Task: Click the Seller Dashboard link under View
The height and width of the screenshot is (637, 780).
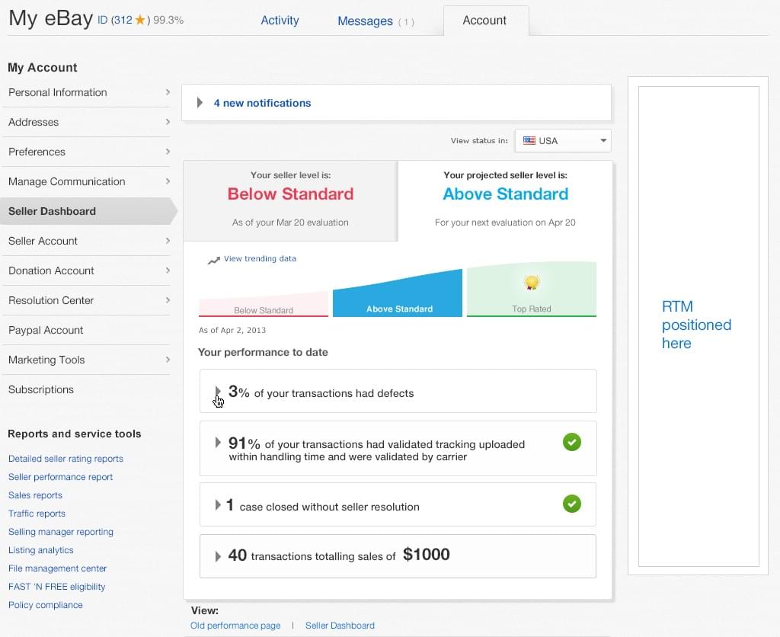Action: [340, 626]
